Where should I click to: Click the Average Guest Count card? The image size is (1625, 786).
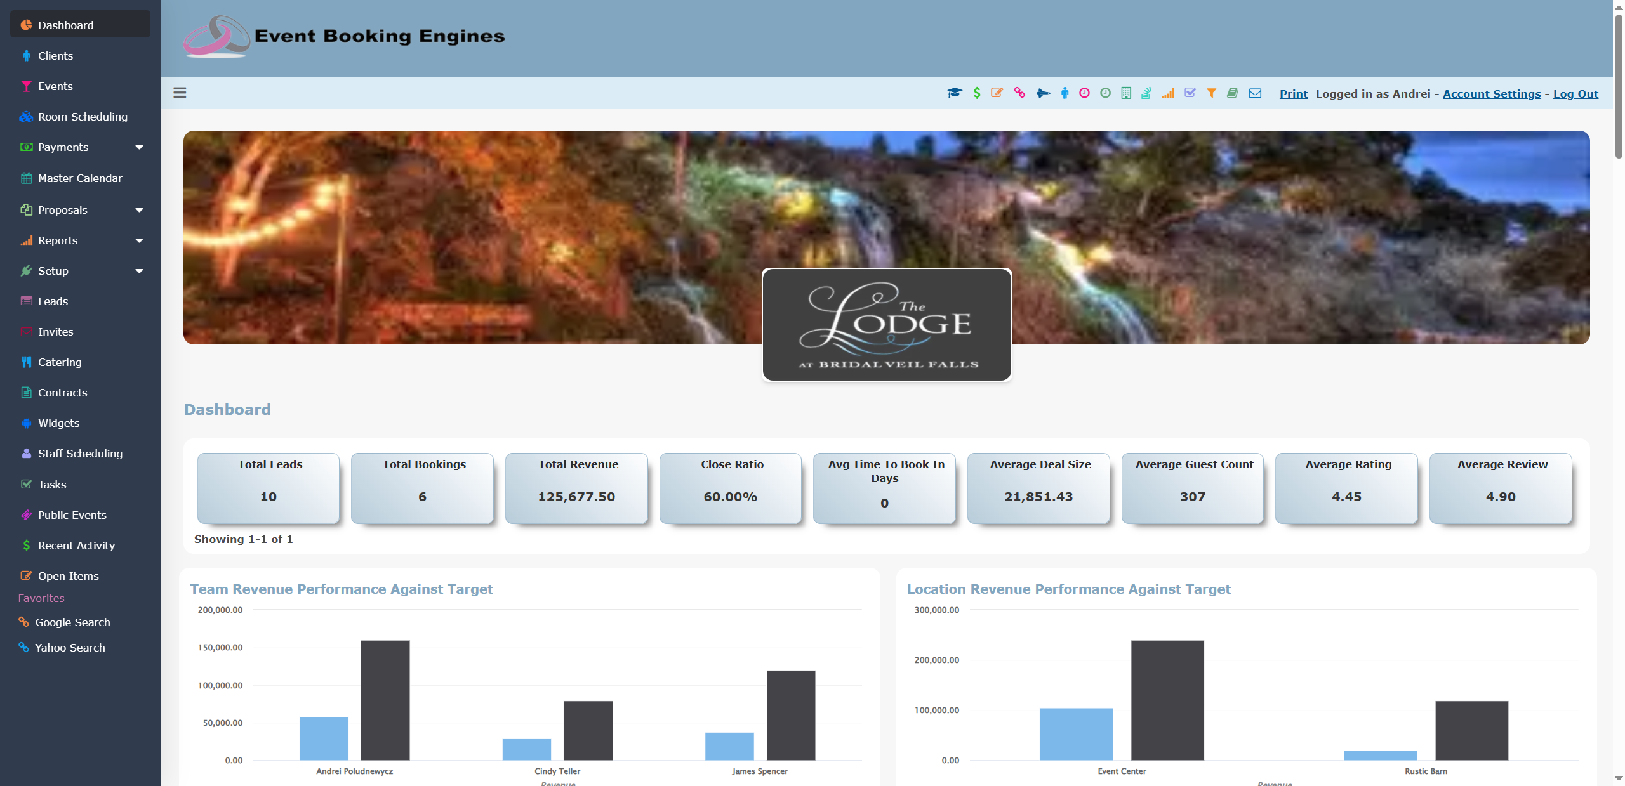pyautogui.click(x=1193, y=488)
